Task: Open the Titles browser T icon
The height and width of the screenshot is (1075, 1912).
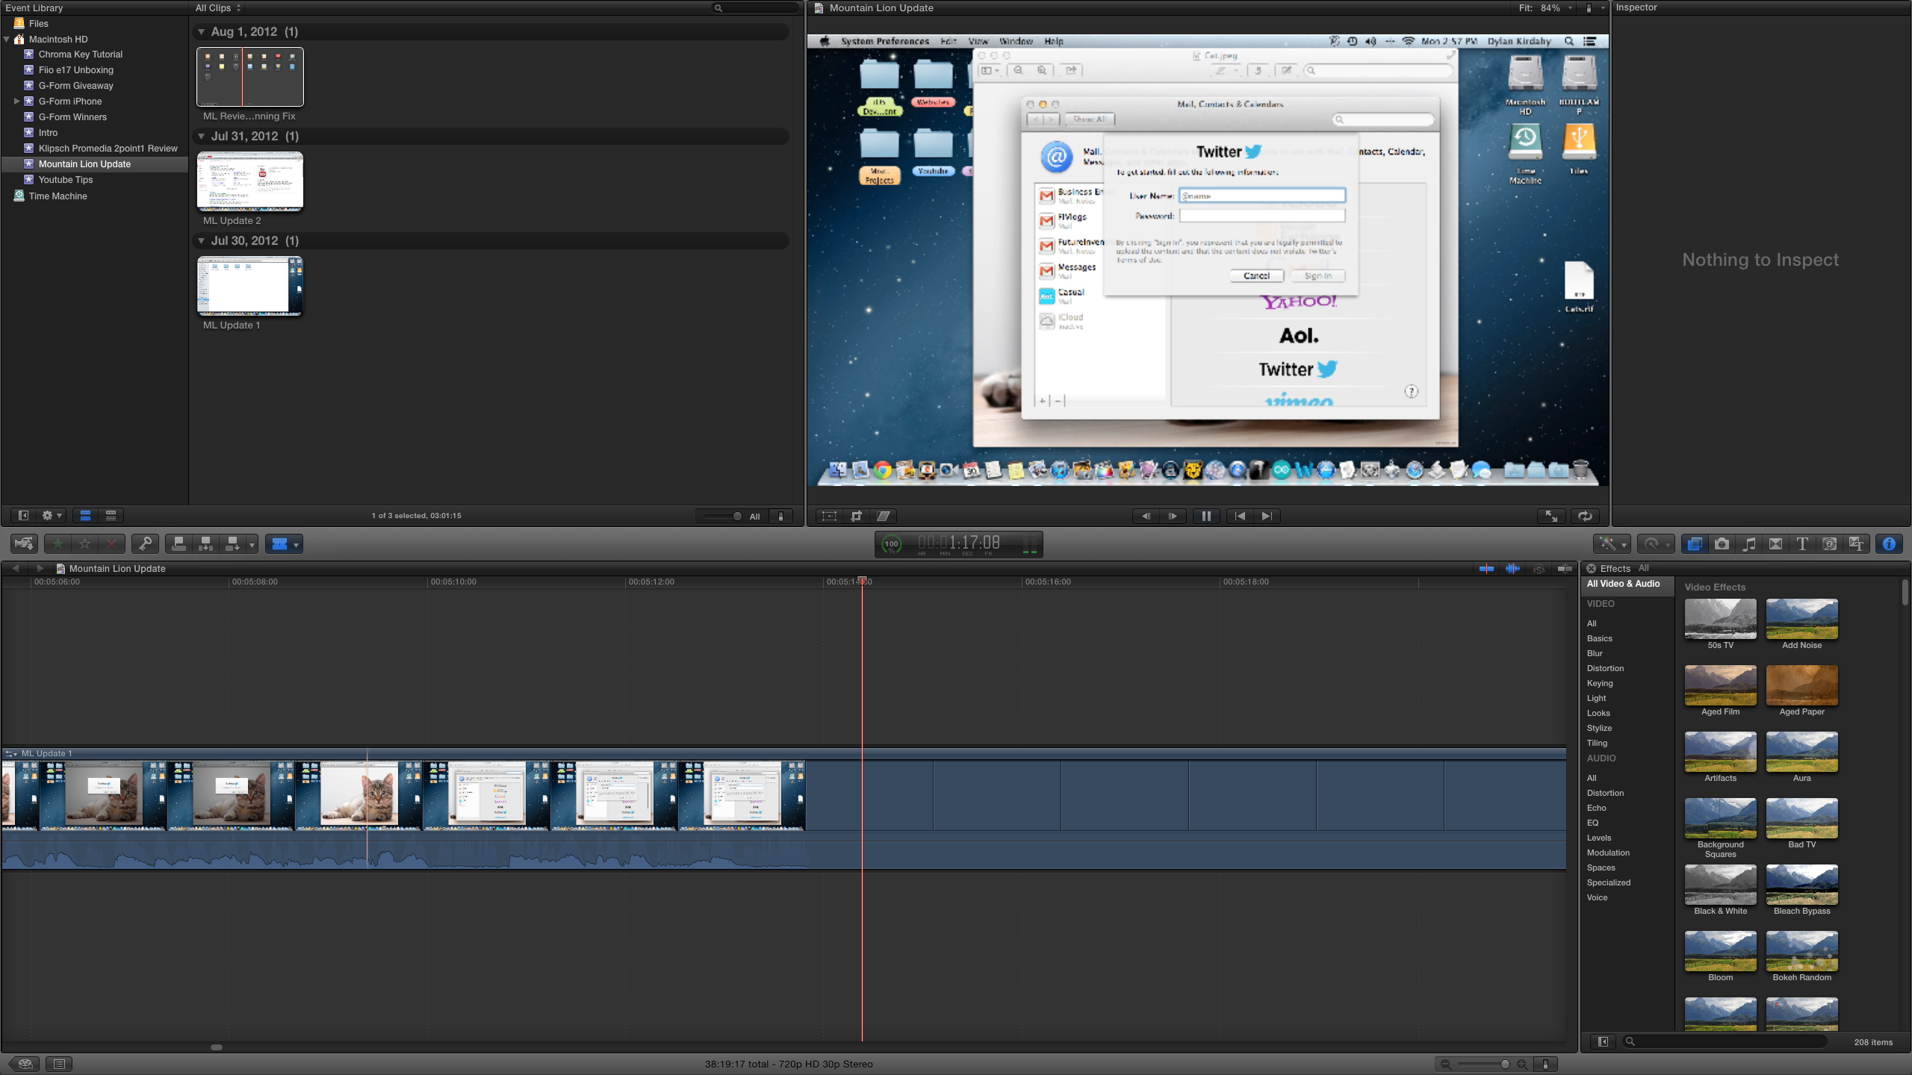Action: (1802, 544)
